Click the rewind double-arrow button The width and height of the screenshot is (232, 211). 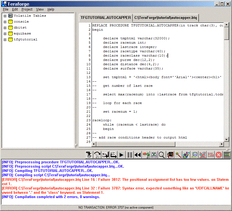(x=138, y=155)
